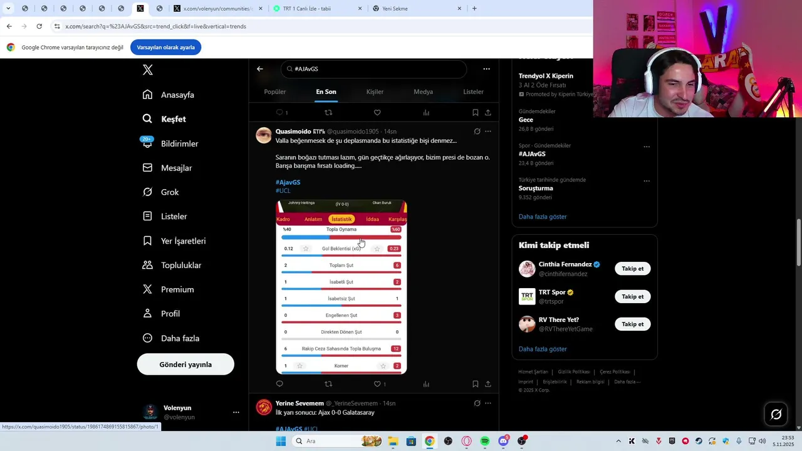This screenshot has width=802, height=451.
Task: Click the X logo in the sidebar
Action: (147, 70)
